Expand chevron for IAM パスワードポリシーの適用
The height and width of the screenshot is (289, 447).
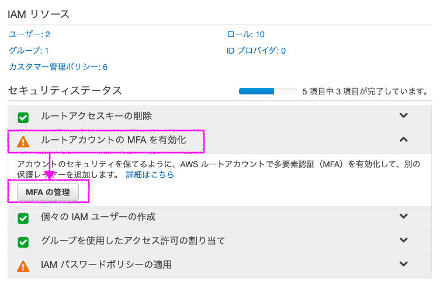(x=403, y=264)
